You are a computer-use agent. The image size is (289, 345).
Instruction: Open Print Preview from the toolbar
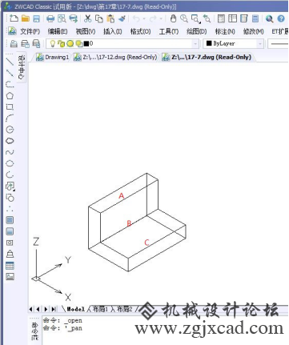coord(62,18)
